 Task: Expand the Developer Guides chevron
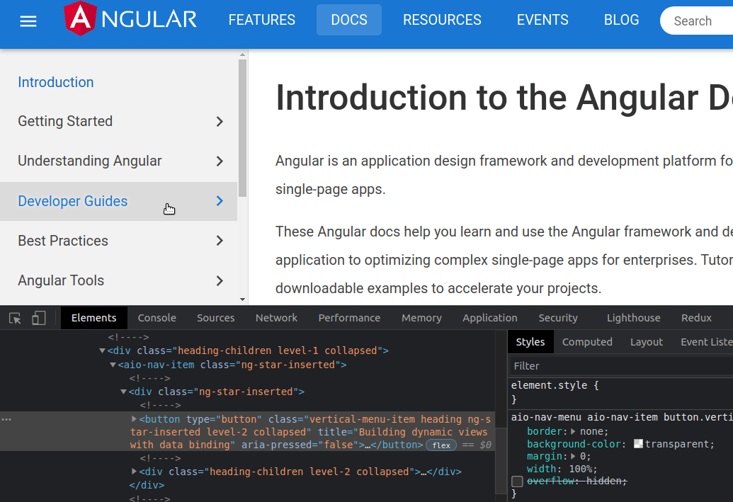click(220, 201)
